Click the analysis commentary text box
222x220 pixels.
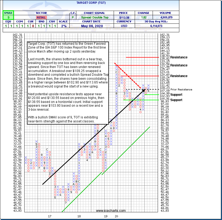[68, 83]
